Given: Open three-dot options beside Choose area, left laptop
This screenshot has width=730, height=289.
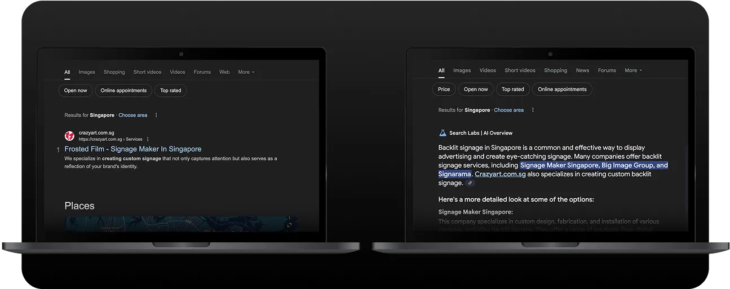Looking at the screenshot, I should [x=156, y=115].
